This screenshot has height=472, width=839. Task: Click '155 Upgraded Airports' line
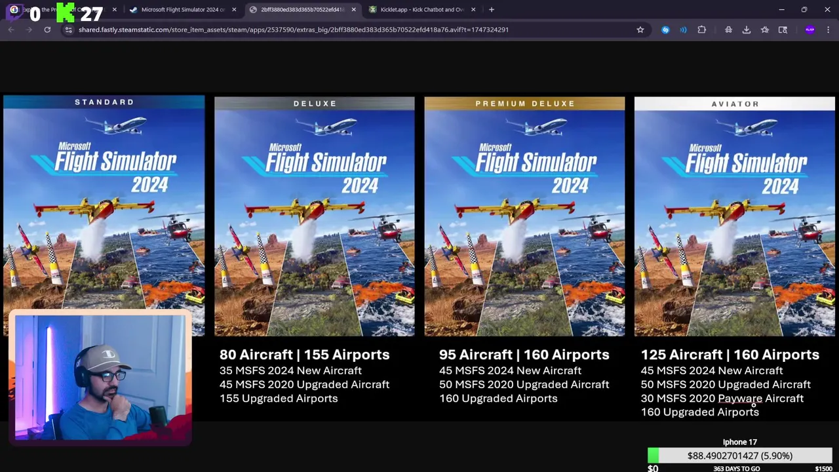pos(279,399)
